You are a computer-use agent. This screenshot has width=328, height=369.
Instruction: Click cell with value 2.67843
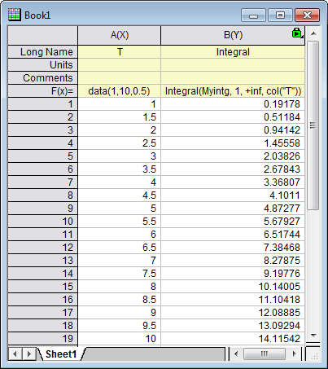[x=233, y=169]
